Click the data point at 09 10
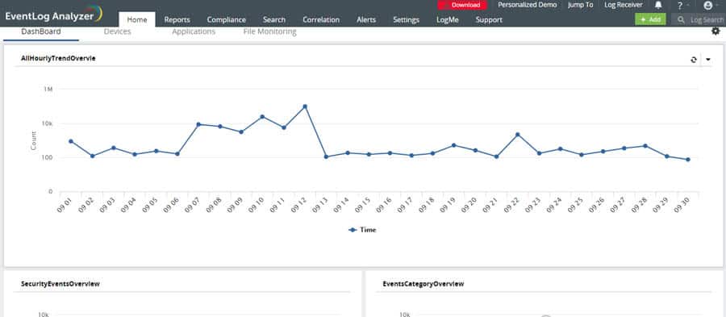 [262, 117]
